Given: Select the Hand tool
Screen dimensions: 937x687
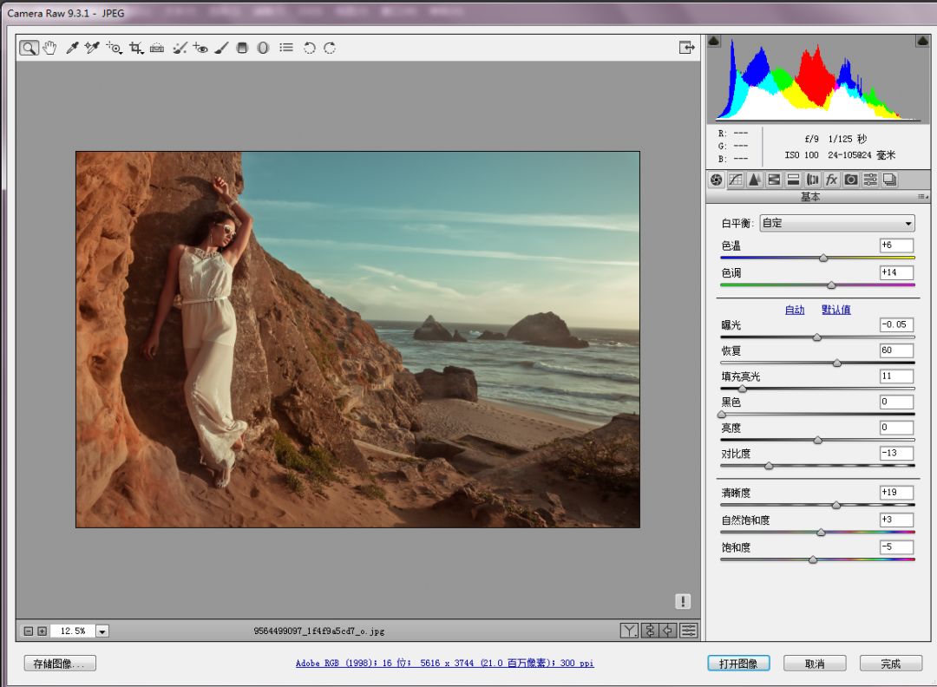Looking at the screenshot, I should (49, 48).
